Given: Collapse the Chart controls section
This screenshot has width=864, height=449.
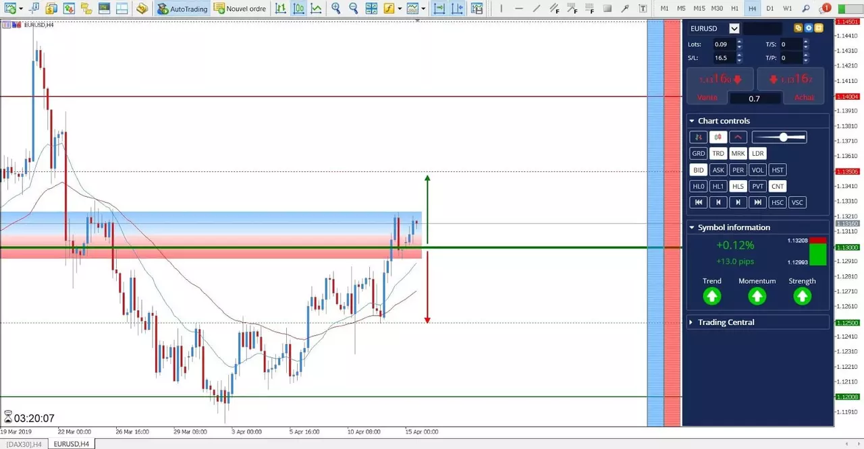Looking at the screenshot, I should [692, 121].
